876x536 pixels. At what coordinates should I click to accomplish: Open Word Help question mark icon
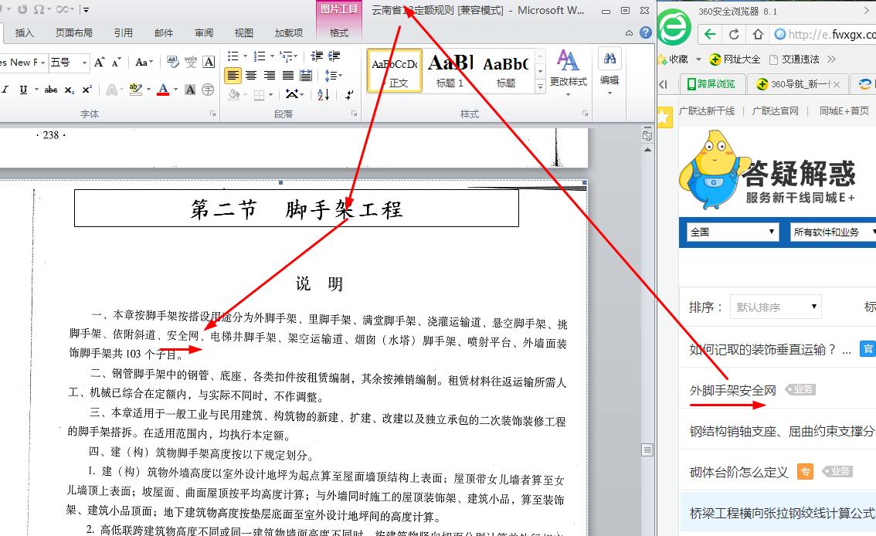tap(646, 32)
